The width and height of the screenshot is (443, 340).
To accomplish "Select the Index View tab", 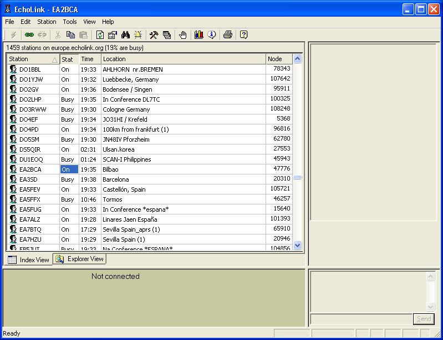I will pos(29,259).
